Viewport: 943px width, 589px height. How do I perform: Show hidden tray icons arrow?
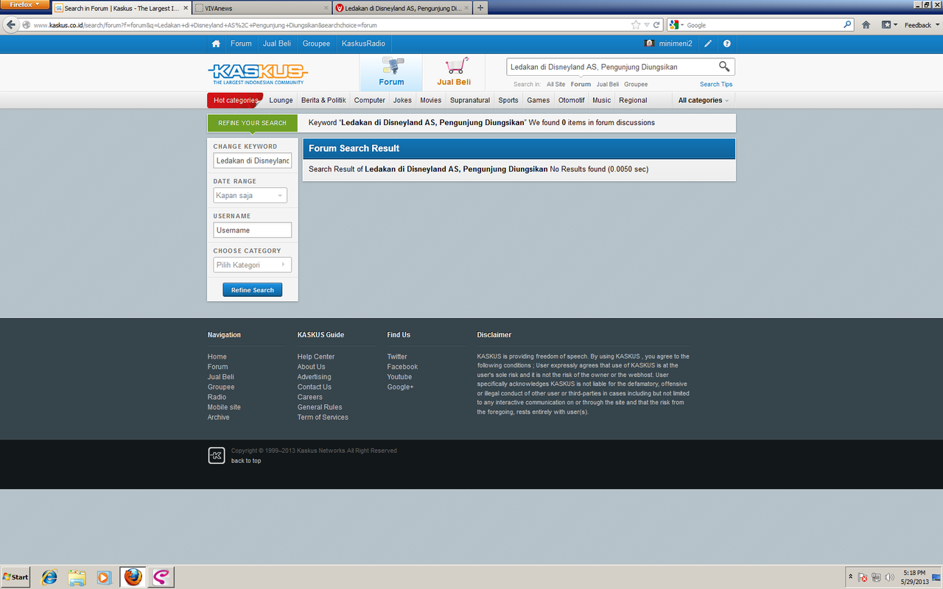851,577
